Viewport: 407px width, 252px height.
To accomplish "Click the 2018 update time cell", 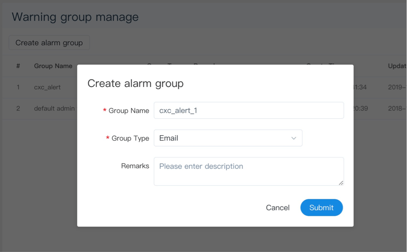I will 397,109.
